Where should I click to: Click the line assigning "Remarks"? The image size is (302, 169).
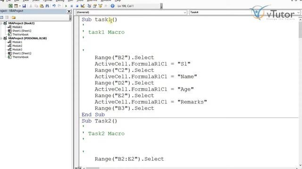click(151, 102)
